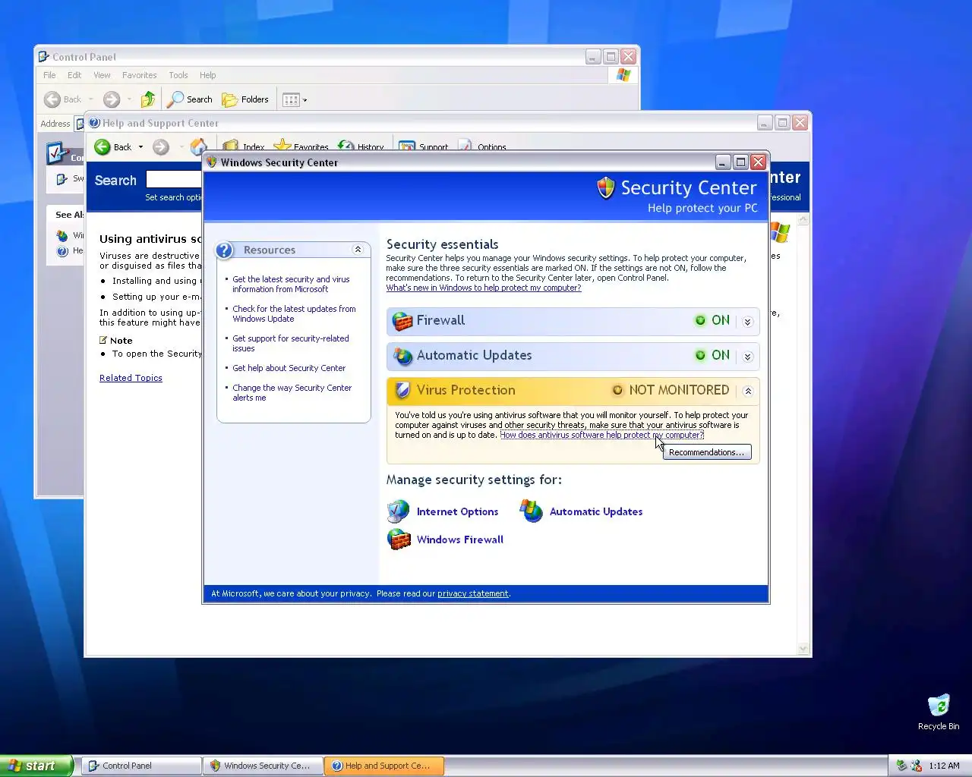Screen dimensions: 972x777
Task: Click Back arrow icon in Control Panel toolbar
Action: (52, 99)
